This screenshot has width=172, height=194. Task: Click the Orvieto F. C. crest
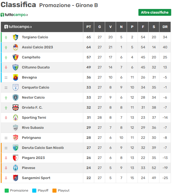[x=16, y=108]
